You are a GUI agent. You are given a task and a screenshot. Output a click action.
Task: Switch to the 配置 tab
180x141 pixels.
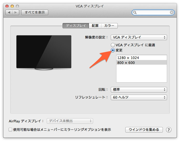(x=95, y=26)
